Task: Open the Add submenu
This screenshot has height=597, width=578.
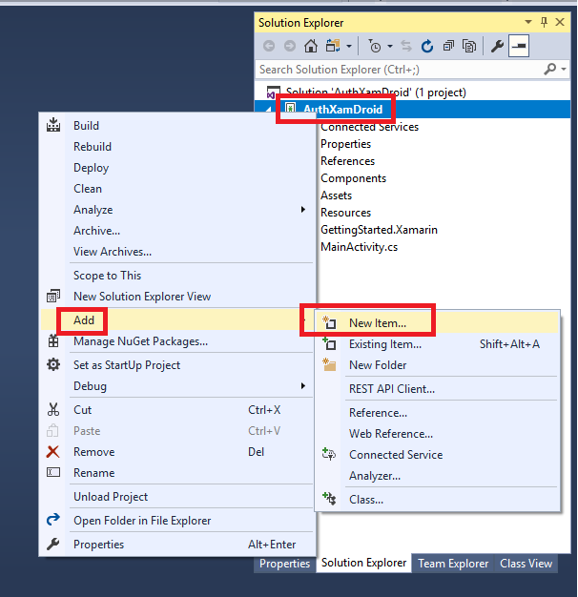Action: tap(177, 319)
